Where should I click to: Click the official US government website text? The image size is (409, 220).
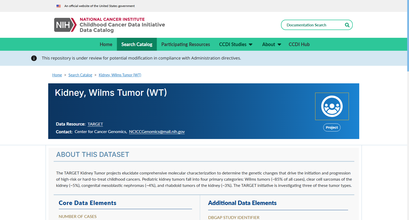click(100, 6)
